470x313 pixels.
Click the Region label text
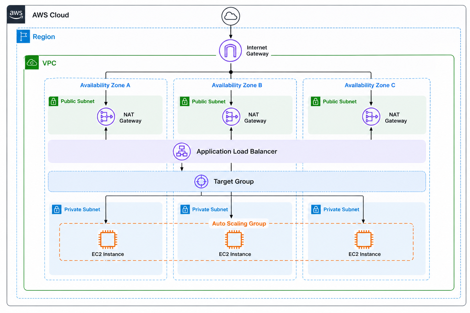(44, 37)
